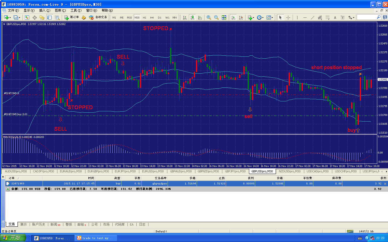Image resolution: width=388 pixels, height=242 pixels.
Task: Select the equidistant channel tool
Action: tap(320, 17)
